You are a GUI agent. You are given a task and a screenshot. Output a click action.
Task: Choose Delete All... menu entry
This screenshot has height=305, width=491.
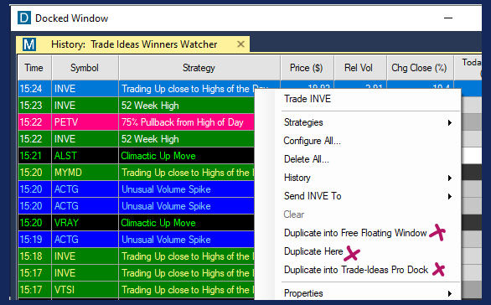pyautogui.click(x=307, y=159)
